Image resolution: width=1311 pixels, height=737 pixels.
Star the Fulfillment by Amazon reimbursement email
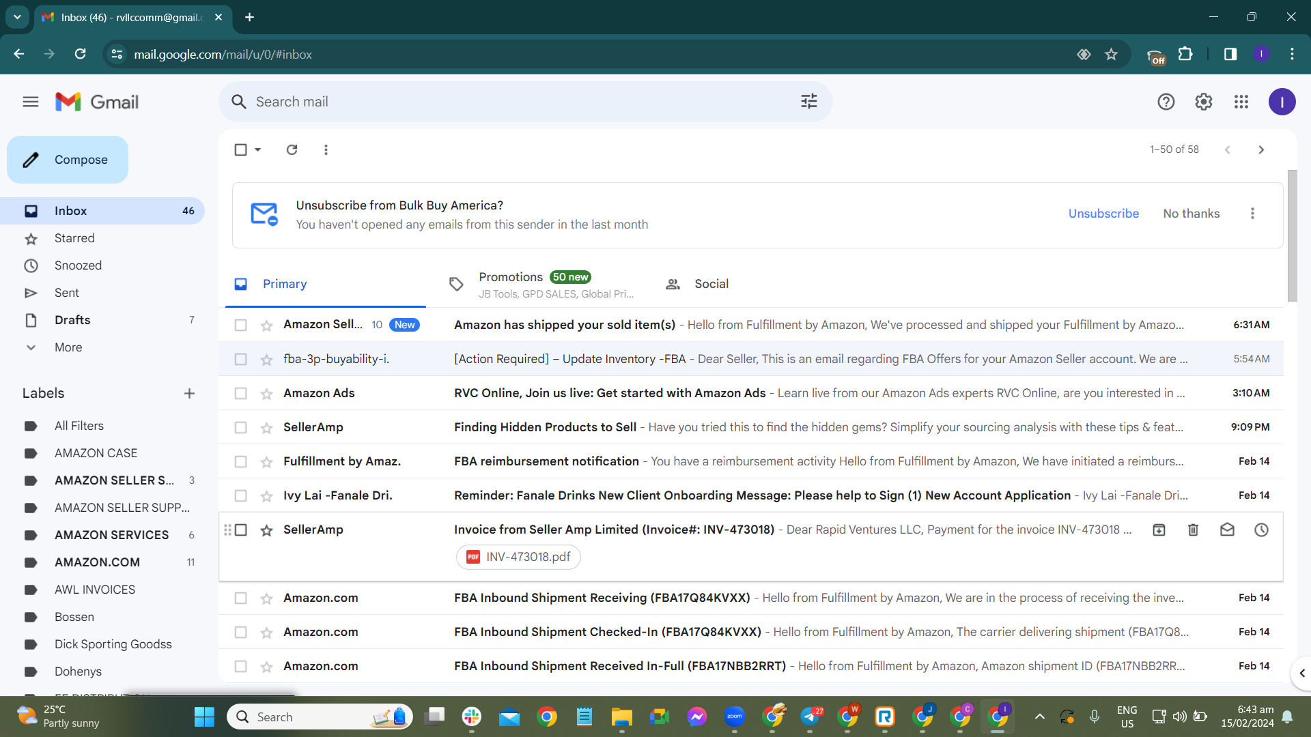coord(266,462)
